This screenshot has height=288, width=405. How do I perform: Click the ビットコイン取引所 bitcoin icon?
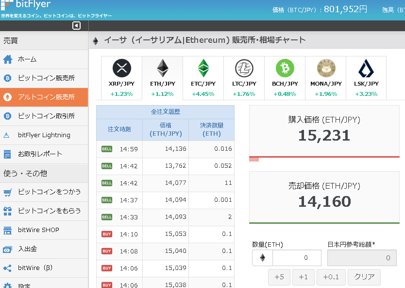pyautogui.click(x=7, y=116)
